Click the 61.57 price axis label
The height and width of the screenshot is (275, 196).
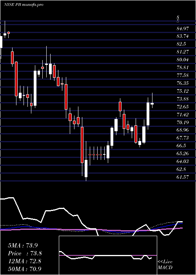pos(183,177)
